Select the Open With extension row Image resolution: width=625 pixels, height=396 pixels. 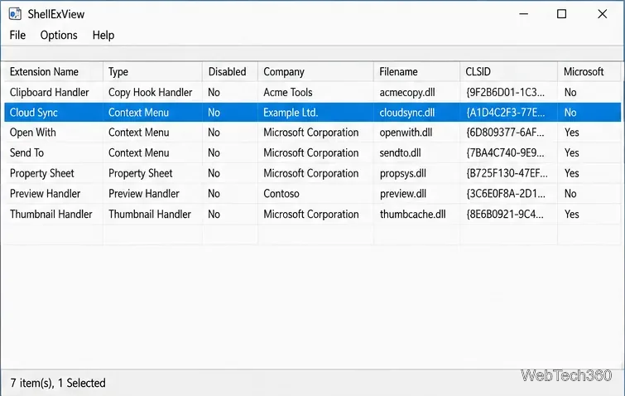[x=313, y=133]
